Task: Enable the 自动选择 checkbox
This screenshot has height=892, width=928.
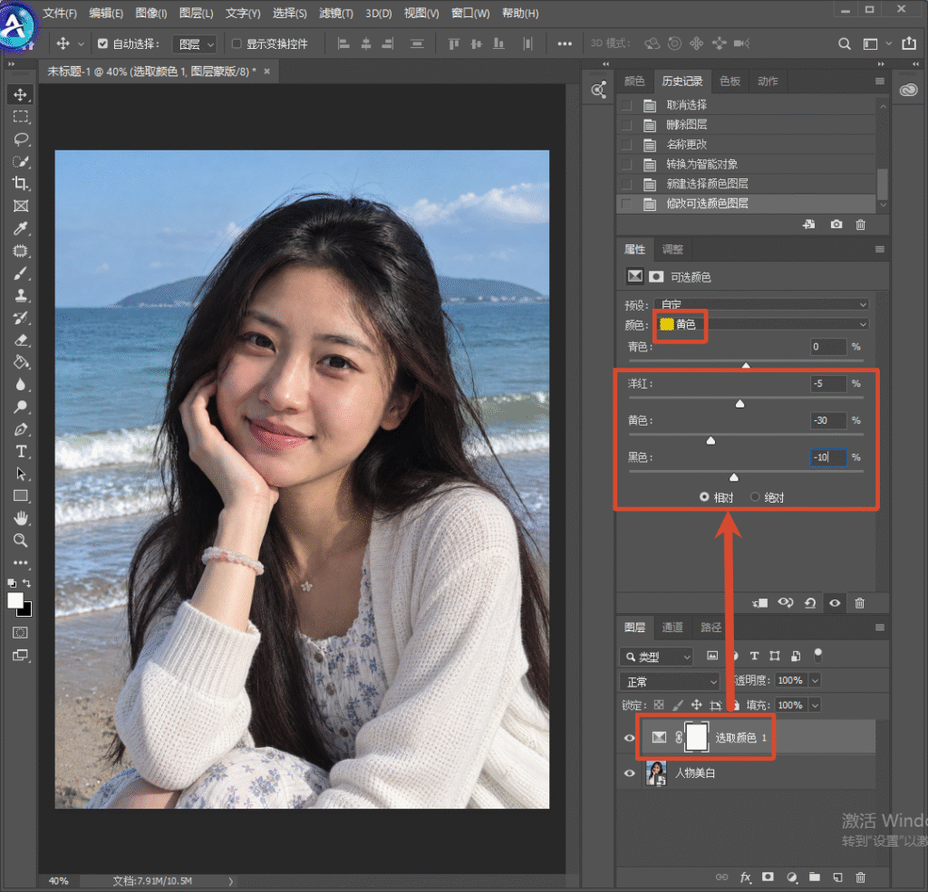Action: tap(103, 43)
